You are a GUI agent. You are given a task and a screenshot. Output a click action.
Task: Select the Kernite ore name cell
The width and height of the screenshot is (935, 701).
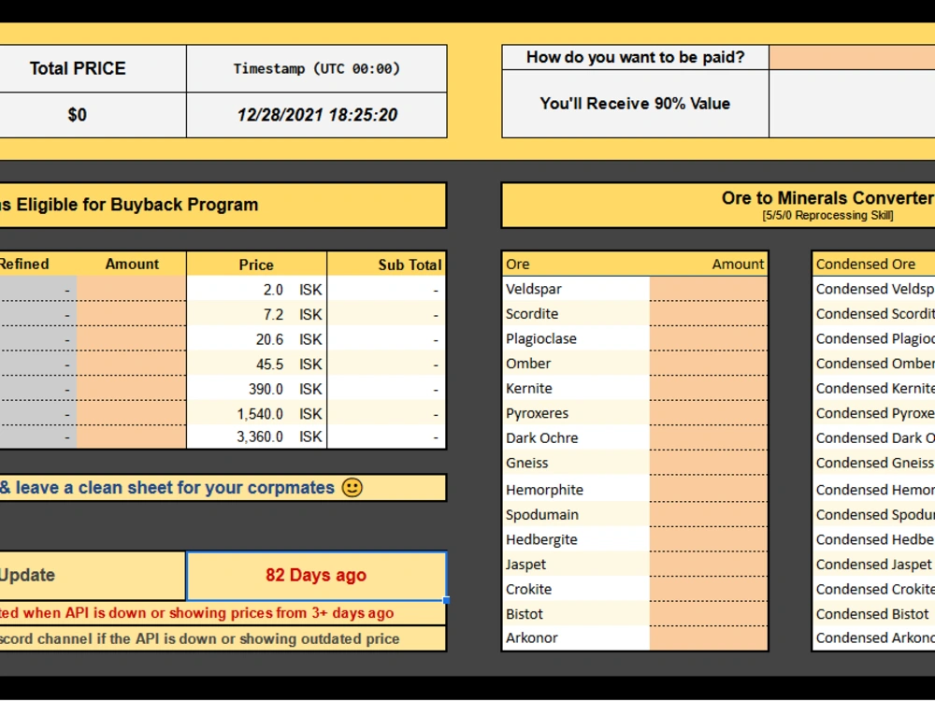[576, 388]
